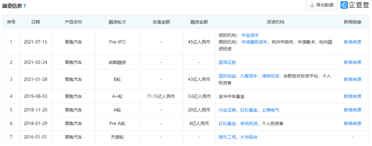Screen dimensions: 372x146
Task: Select date cell 2021-02-24
Action: pos(35,62)
